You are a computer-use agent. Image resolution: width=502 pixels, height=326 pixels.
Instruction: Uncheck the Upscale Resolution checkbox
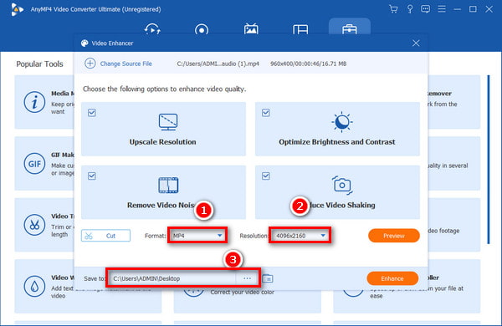pyautogui.click(x=92, y=113)
